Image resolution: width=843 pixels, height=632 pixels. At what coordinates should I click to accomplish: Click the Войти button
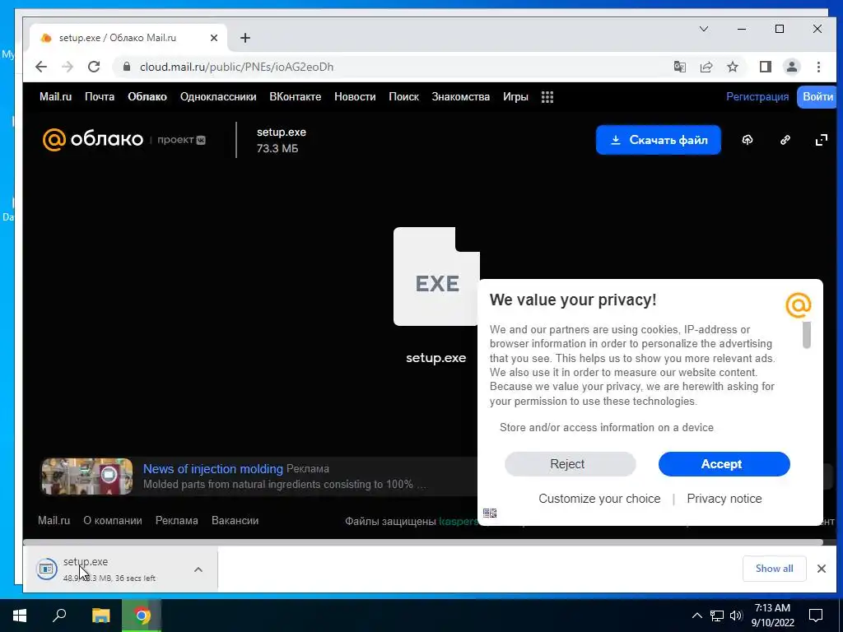coord(817,97)
